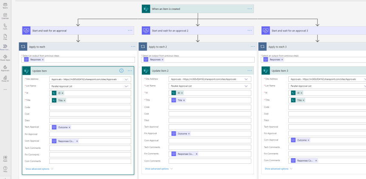This screenshot has width=366, height=179.
Task: Open Power Automate in the sidebar
Action: [5, 48]
